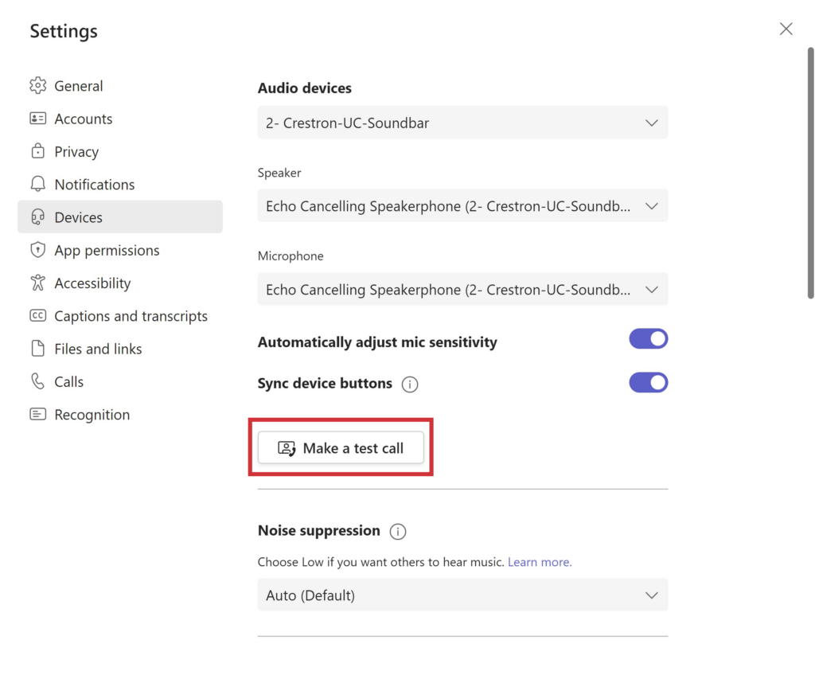This screenshot has height=683, width=815.
Task: Click the chevron arrow of Audio devices dropdown
Action: (x=652, y=123)
